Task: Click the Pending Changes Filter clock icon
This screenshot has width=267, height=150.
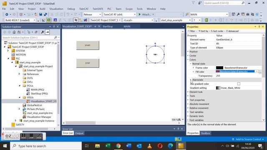Action: click(29, 32)
